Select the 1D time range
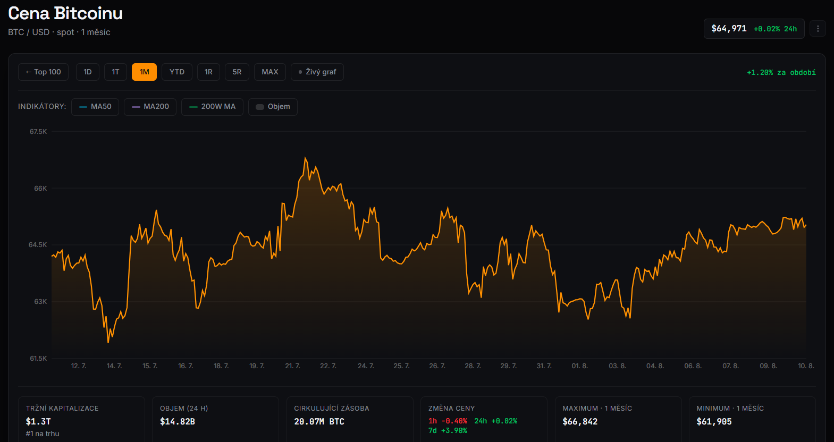This screenshot has height=442, width=834. pyautogui.click(x=88, y=72)
